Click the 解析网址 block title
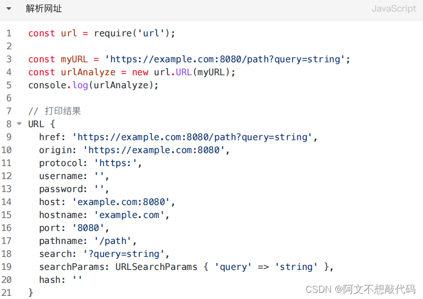The width and height of the screenshot is (423, 299). [44, 9]
